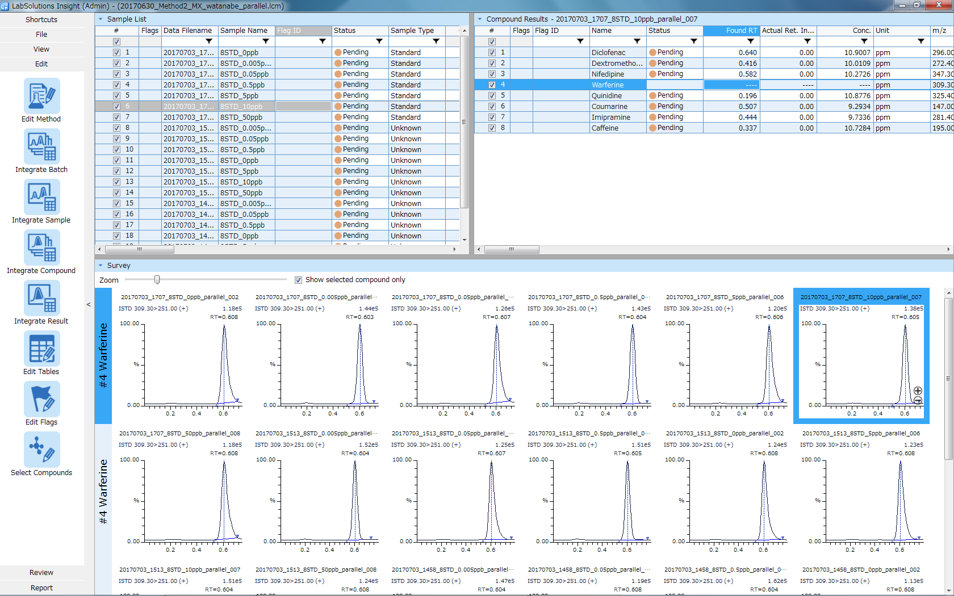Open the Status column filter dropdown
The width and height of the screenshot is (954, 596).
[379, 41]
